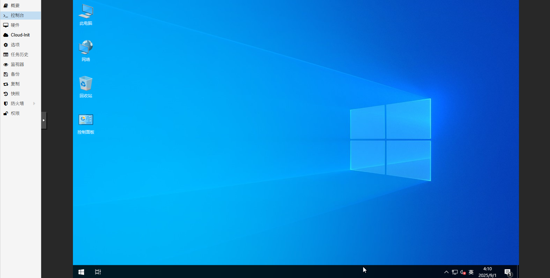The width and height of the screenshot is (550, 278).
Task: Click the Task View taskbar icon
Action: pyautogui.click(x=98, y=272)
